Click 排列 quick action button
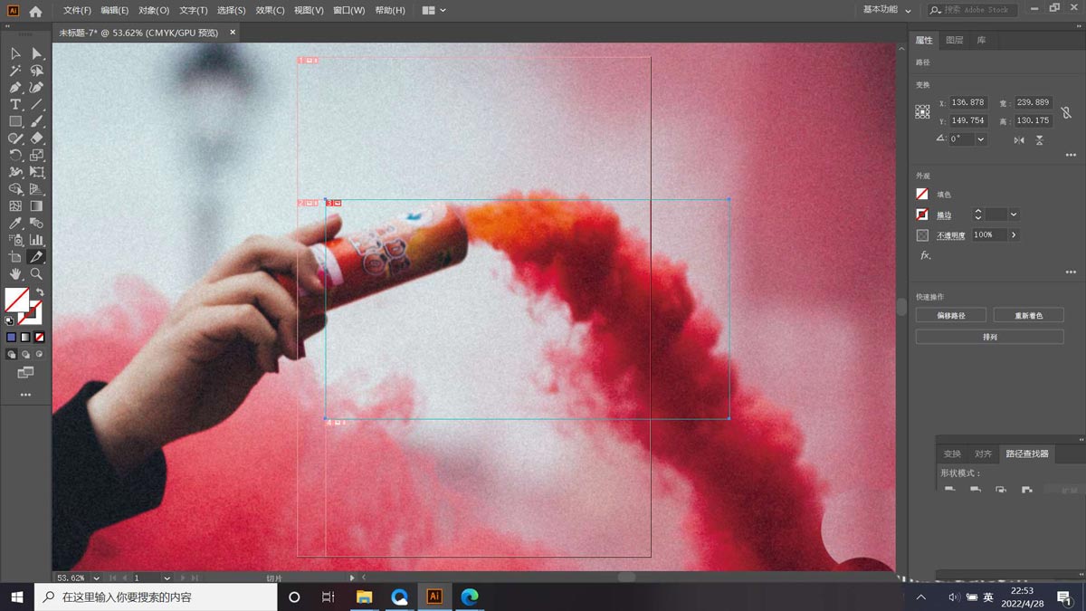The image size is (1086, 611). point(989,337)
